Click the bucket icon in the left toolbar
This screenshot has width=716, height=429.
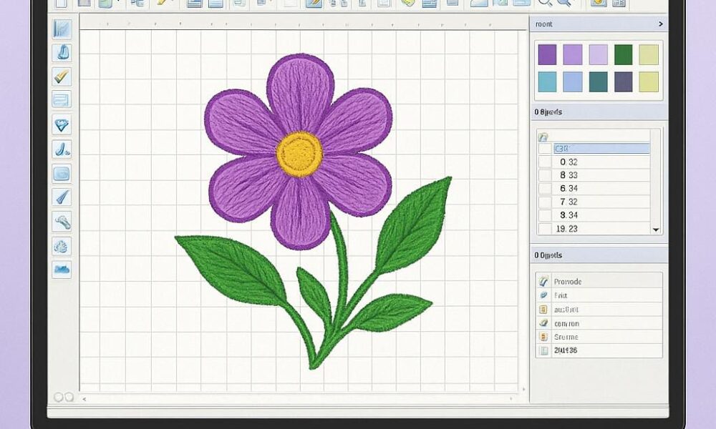click(62, 52)
